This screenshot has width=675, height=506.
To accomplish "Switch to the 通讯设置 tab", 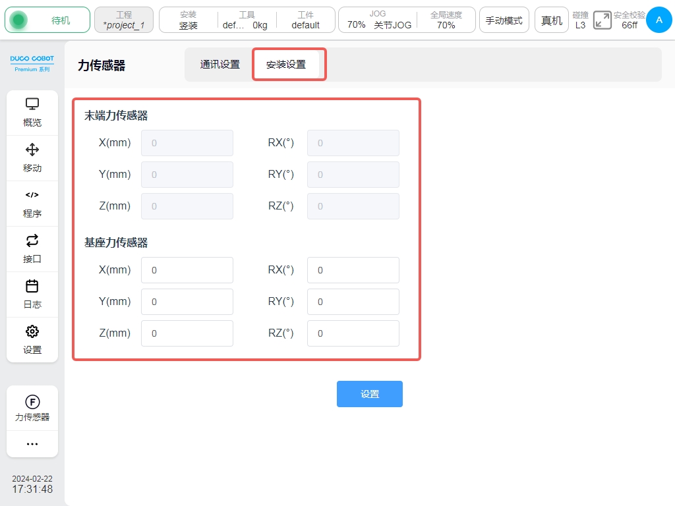I will [220, 65].
